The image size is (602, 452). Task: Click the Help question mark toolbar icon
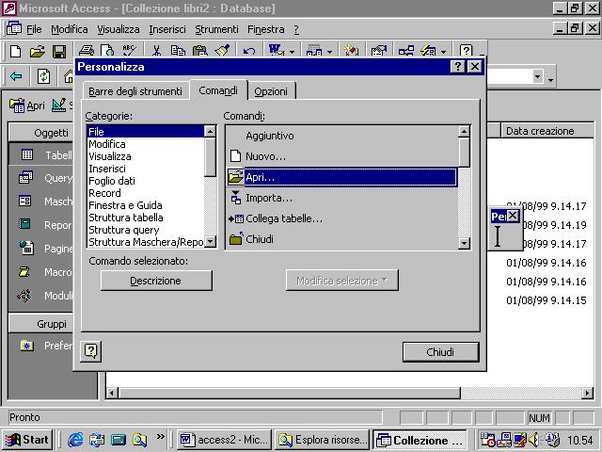(x=466, y=50)
